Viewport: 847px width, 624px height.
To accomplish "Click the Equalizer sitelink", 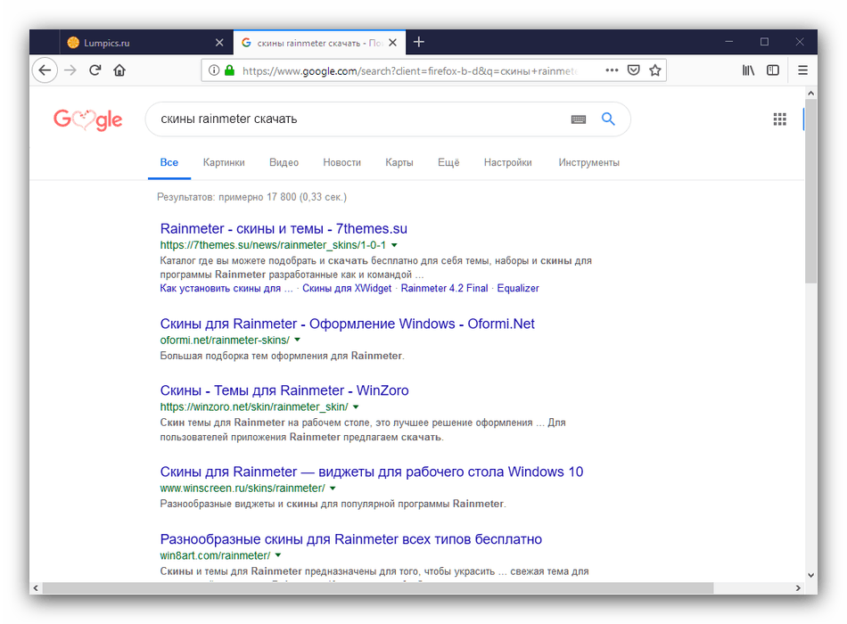I will tap(518, 289).
